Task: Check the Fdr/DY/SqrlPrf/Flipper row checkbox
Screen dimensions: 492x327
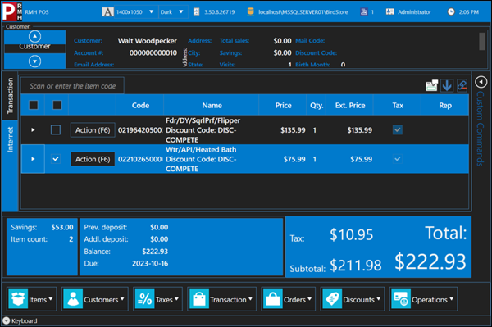Action: pos(56,129)
